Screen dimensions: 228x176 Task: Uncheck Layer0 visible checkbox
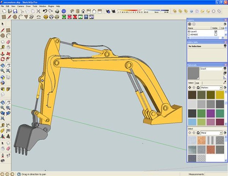tap(216, 32)
